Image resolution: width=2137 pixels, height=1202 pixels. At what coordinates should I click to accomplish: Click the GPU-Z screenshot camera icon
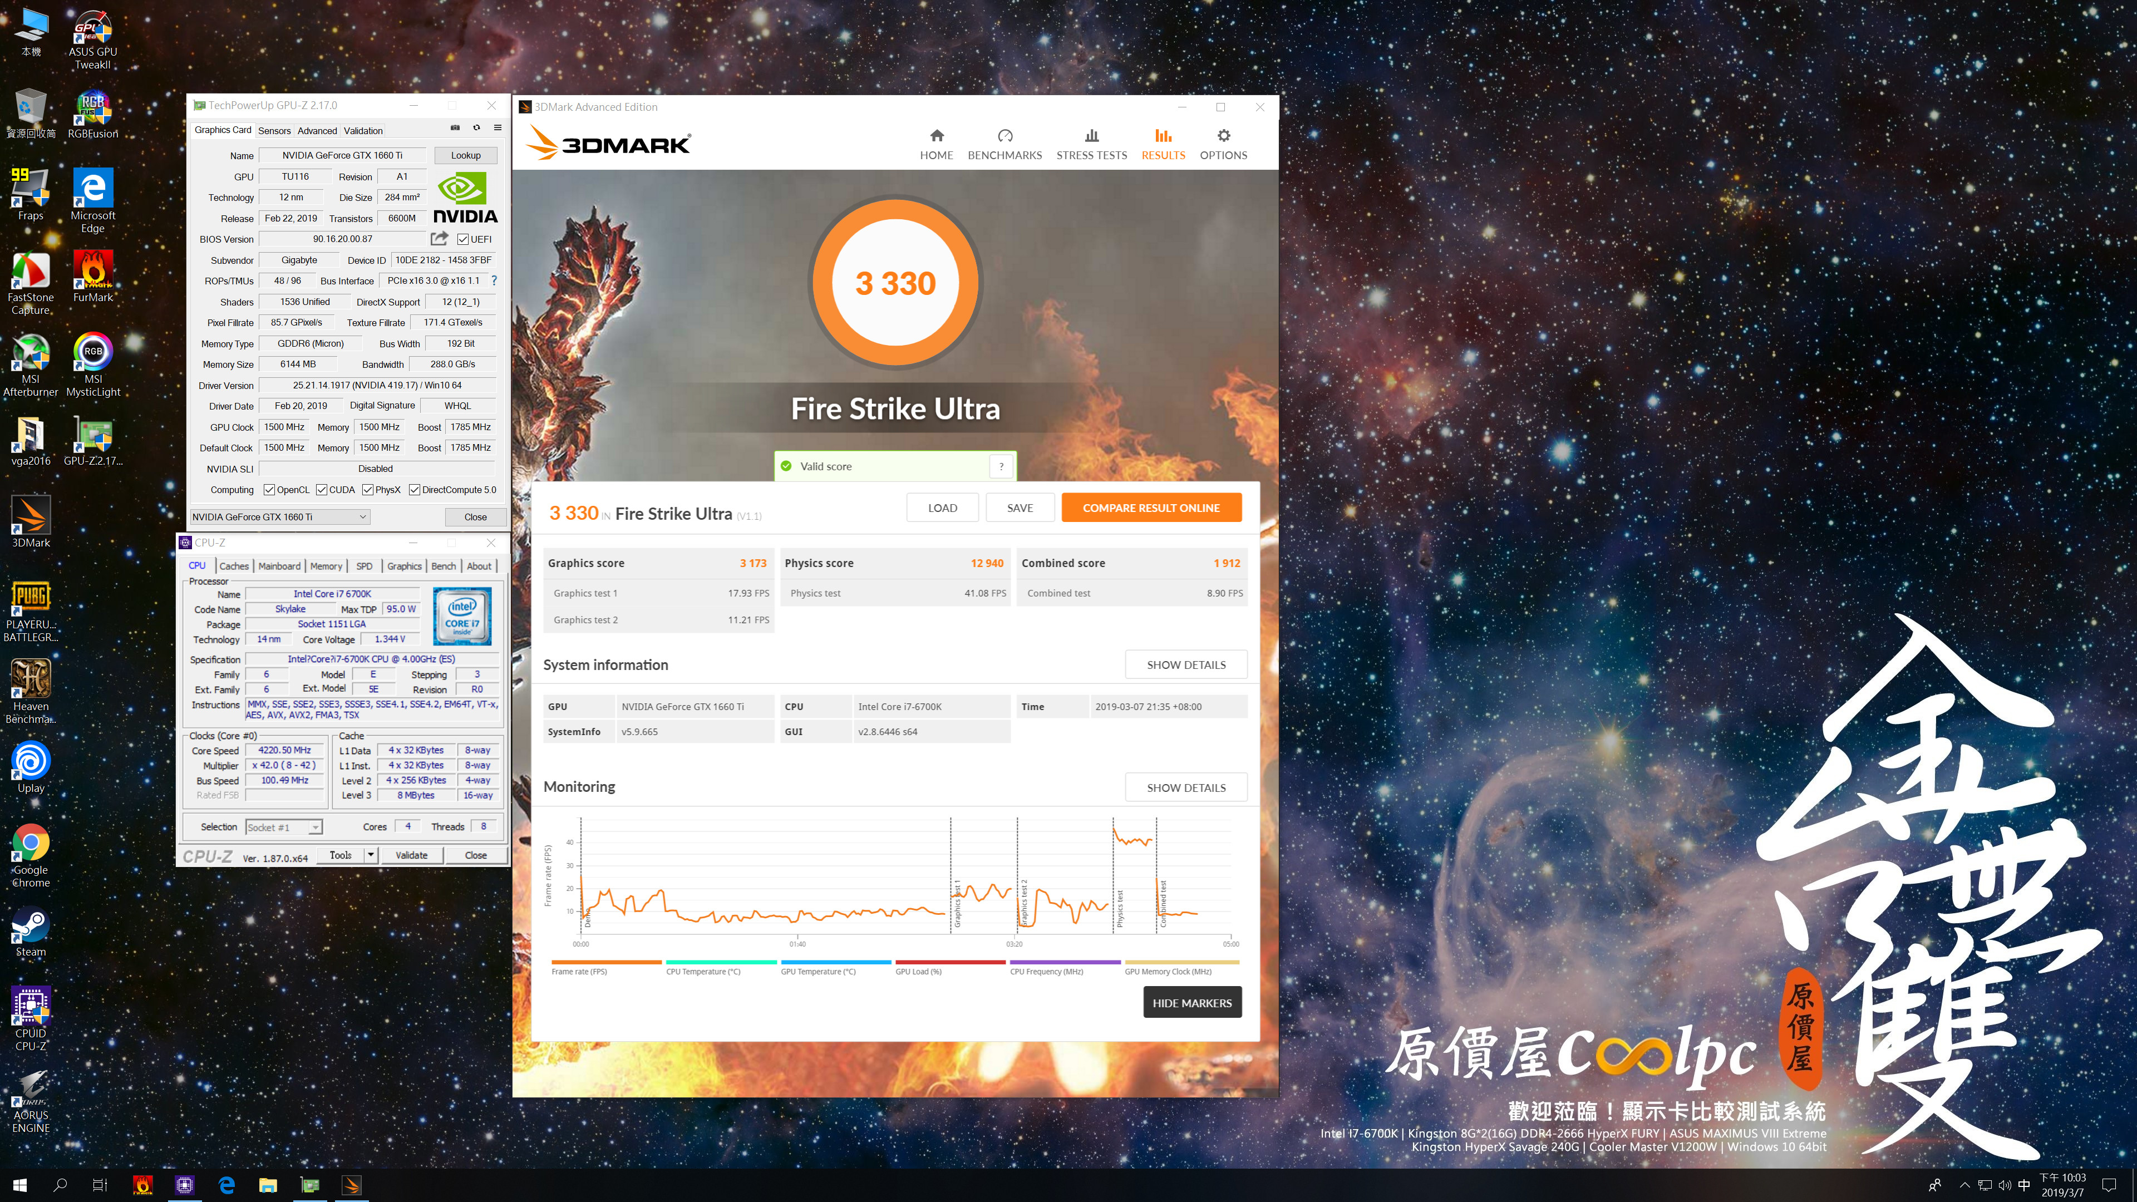(455, 128)
